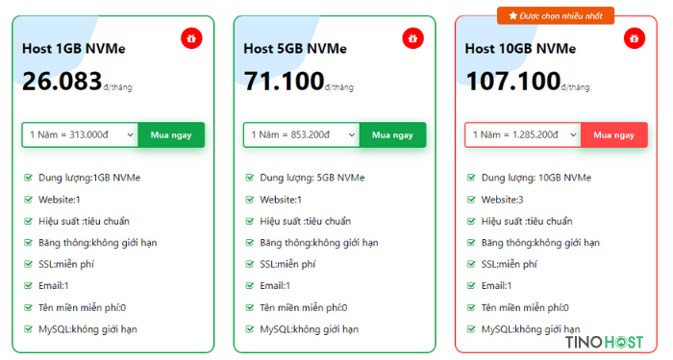Click the 'Dung lượng:1GB NVMe' feature text
This screenshot has height=360, width=673.
point(89,178)
